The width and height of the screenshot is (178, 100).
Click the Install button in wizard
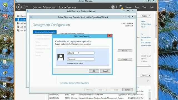point(116,90)
